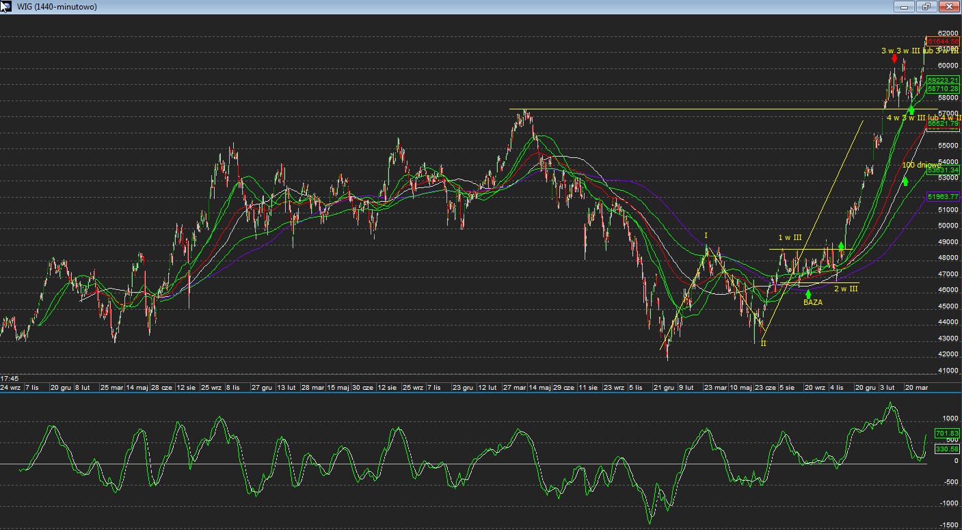Select the green up arrow above BAZA label

[x=808, y=294]
